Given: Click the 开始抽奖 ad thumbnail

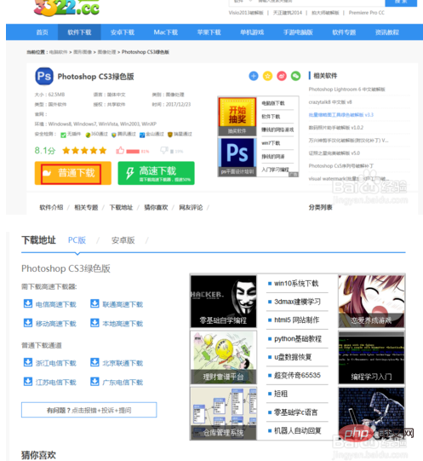Looking at the screenshot, I should point(237,117).
